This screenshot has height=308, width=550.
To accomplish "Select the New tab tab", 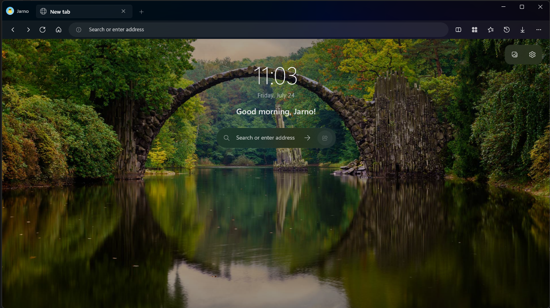I will pyautogui.click(x=84, y=12).
